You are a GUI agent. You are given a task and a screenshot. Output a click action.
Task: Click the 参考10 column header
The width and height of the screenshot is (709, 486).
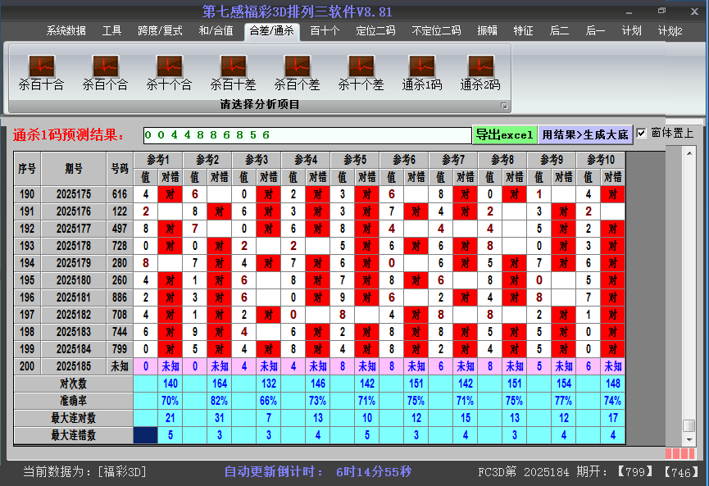click(x=601, y=160)
